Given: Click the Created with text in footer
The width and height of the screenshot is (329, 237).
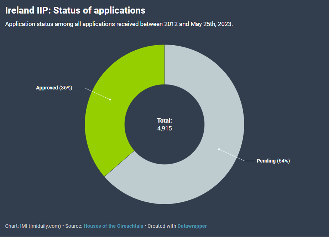Looking at the screenshot, I should tap(162, 226).
